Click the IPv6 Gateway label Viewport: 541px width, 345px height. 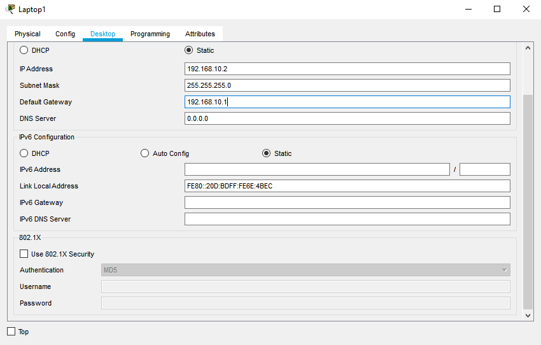[x=41, y=202]
